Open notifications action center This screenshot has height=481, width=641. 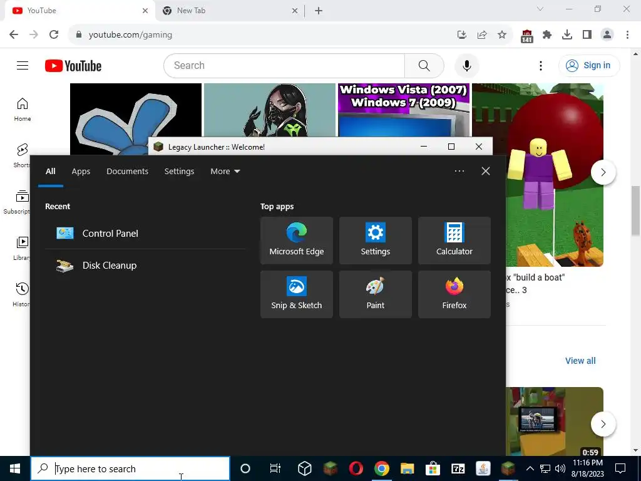(620, 468)
